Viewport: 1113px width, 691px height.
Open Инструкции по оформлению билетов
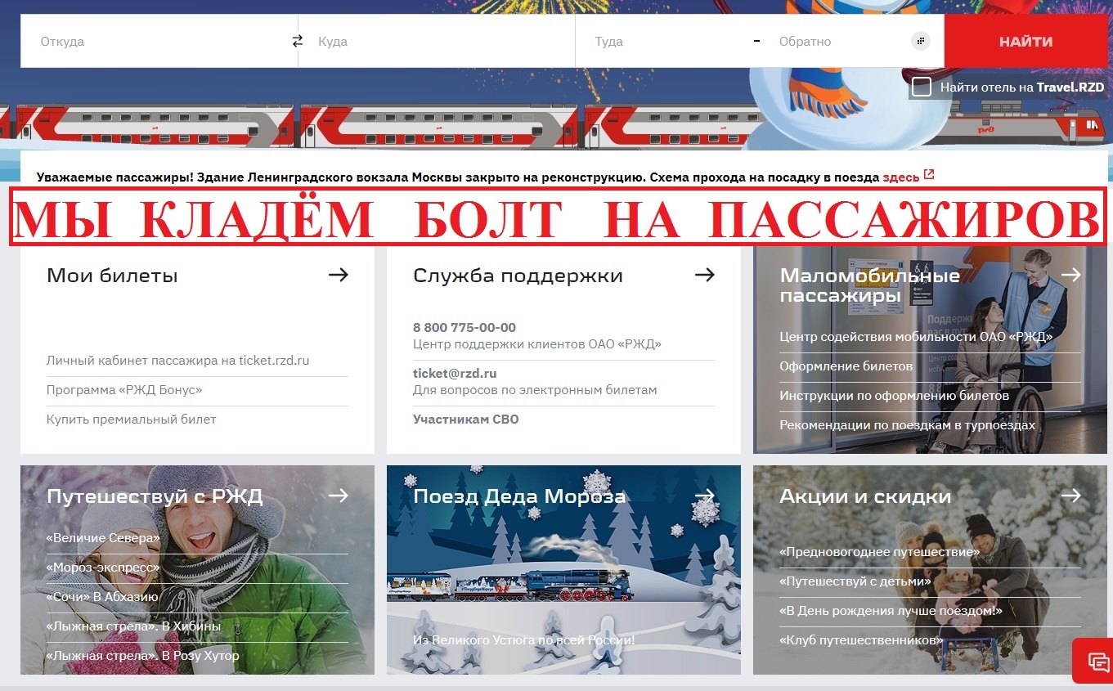[x=894, y=396]
